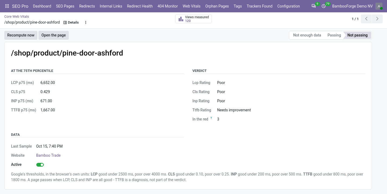Select the Not passing status

pos(357,35)
